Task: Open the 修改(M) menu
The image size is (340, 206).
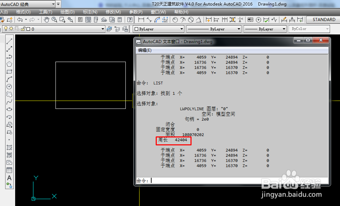Action: (113, 12)
